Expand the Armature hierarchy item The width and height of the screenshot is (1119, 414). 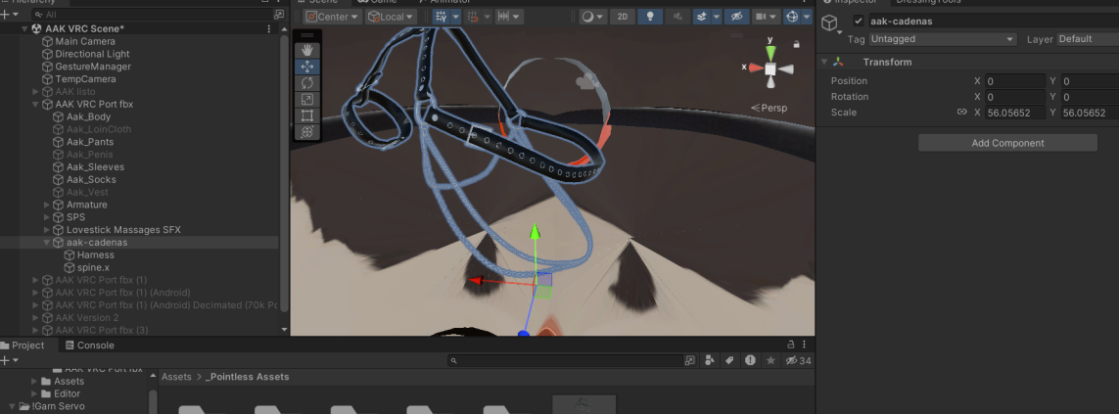[47, 205]
